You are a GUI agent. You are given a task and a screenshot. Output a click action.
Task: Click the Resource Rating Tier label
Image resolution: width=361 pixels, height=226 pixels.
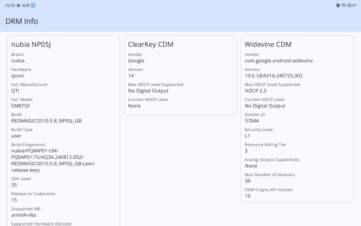point(266,145)
